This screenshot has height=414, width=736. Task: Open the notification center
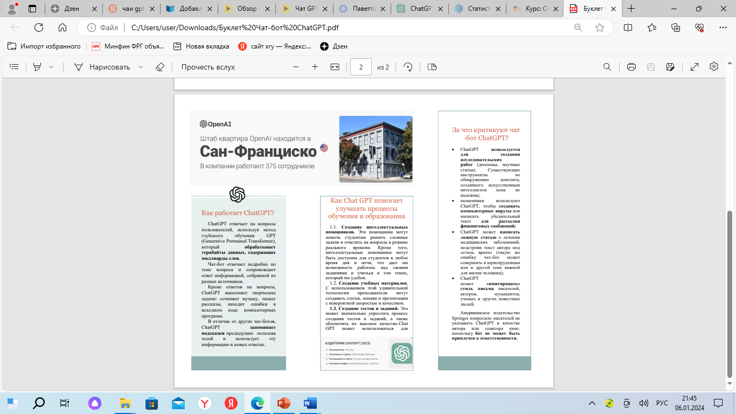(x=719, y=403)
